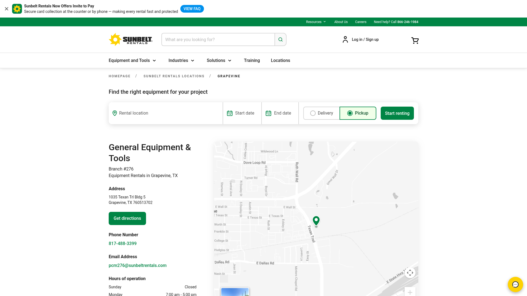Click the user account icon
The height and width of the screenshot is (296, 527).
pyautogui.click(x=345, y=39)
